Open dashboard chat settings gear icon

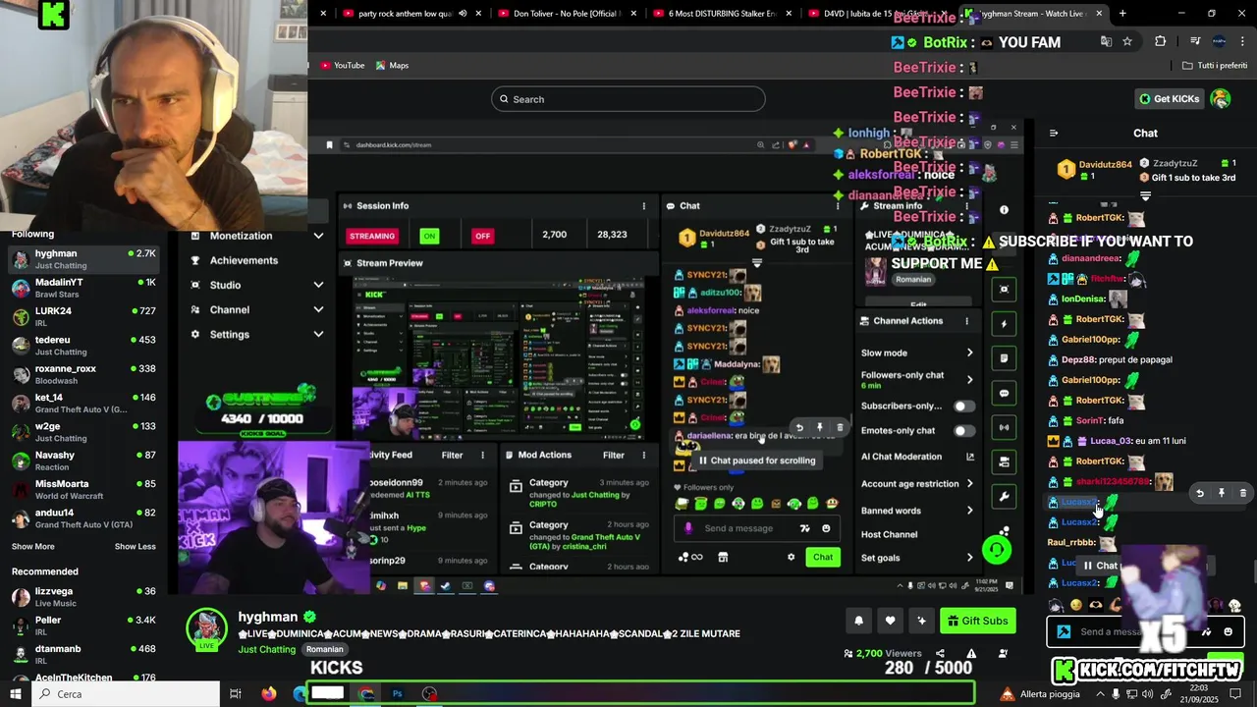coord(791,557)
